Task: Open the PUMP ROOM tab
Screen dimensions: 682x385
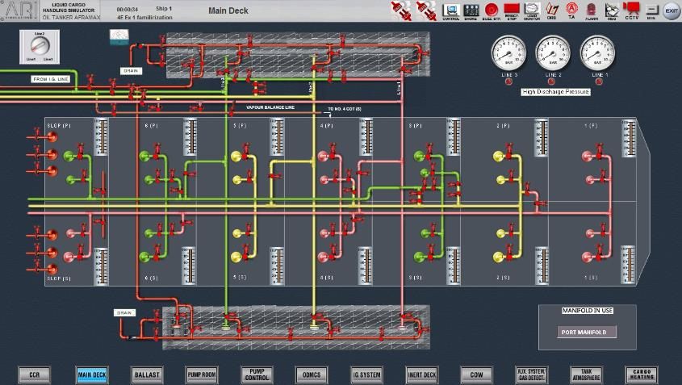Action: (x=202, y=375)
